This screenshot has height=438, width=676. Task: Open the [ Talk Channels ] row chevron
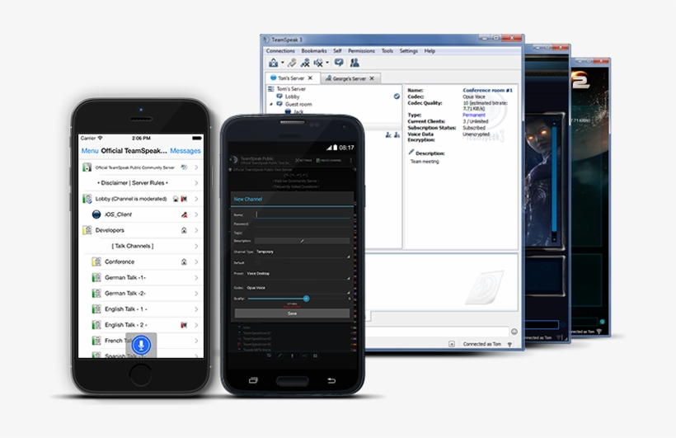coord(196,247)
